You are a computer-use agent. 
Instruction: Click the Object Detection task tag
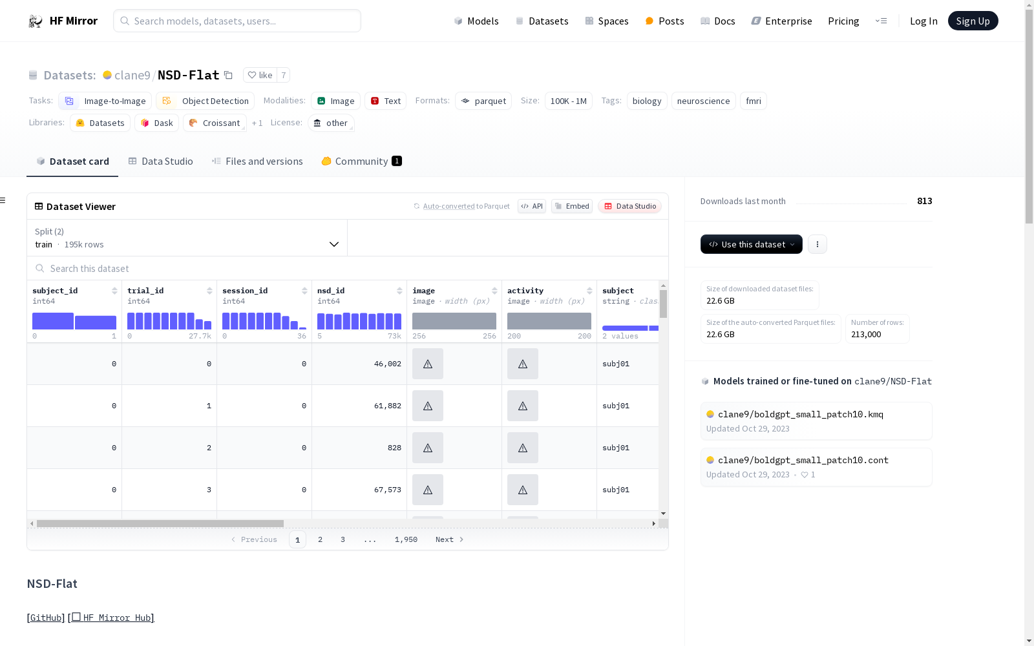[206, 101]
